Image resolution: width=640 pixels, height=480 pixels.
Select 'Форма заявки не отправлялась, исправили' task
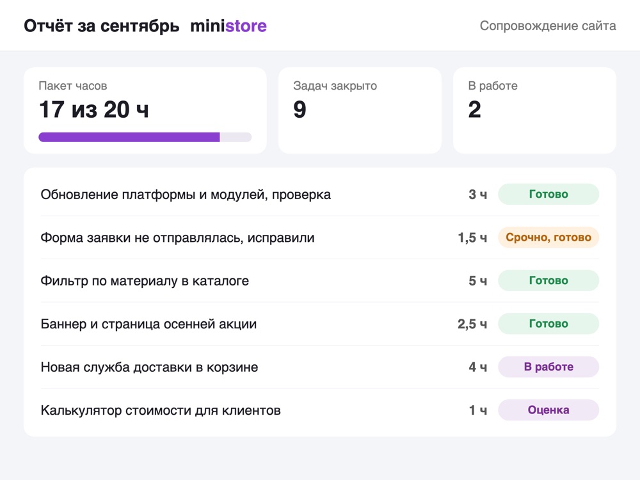(319, 237)
